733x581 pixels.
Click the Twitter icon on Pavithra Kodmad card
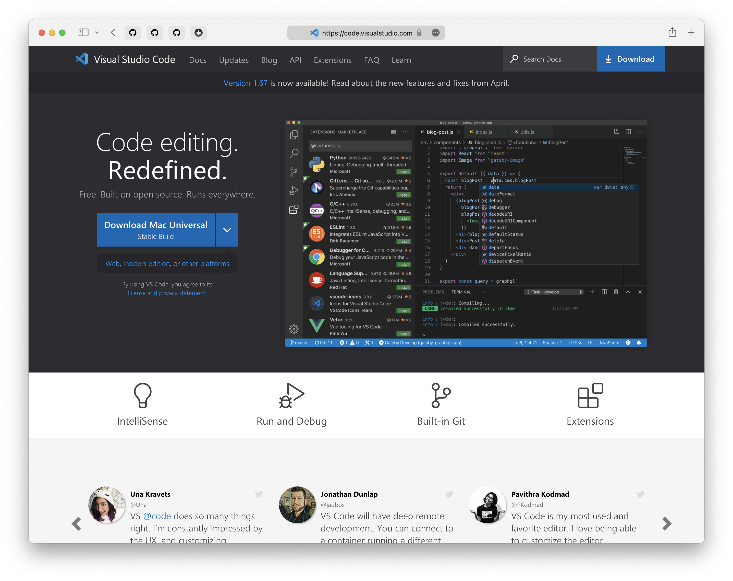640,494
